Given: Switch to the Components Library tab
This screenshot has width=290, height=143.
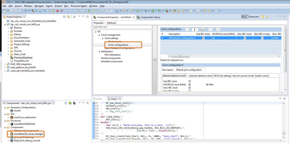Looking at the screenshot, I should coord(148,17).
